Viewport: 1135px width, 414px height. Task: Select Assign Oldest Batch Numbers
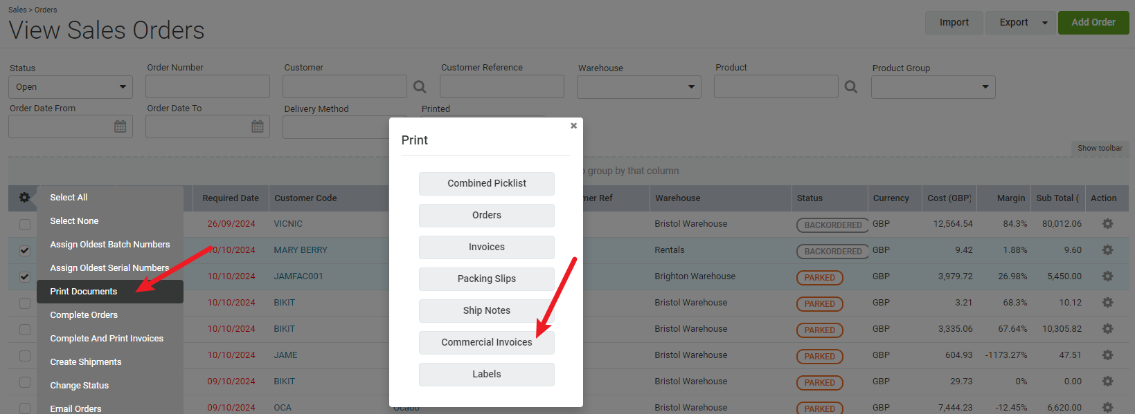click(x=110, y=245)
